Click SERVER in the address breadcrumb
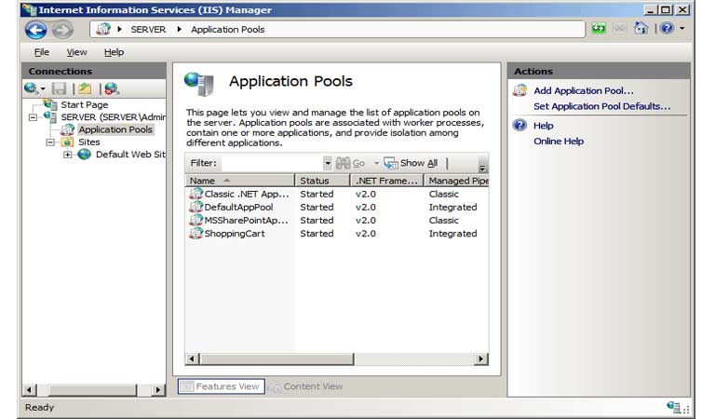This screenshot has width=715, height=419. [x=148, y=29]
